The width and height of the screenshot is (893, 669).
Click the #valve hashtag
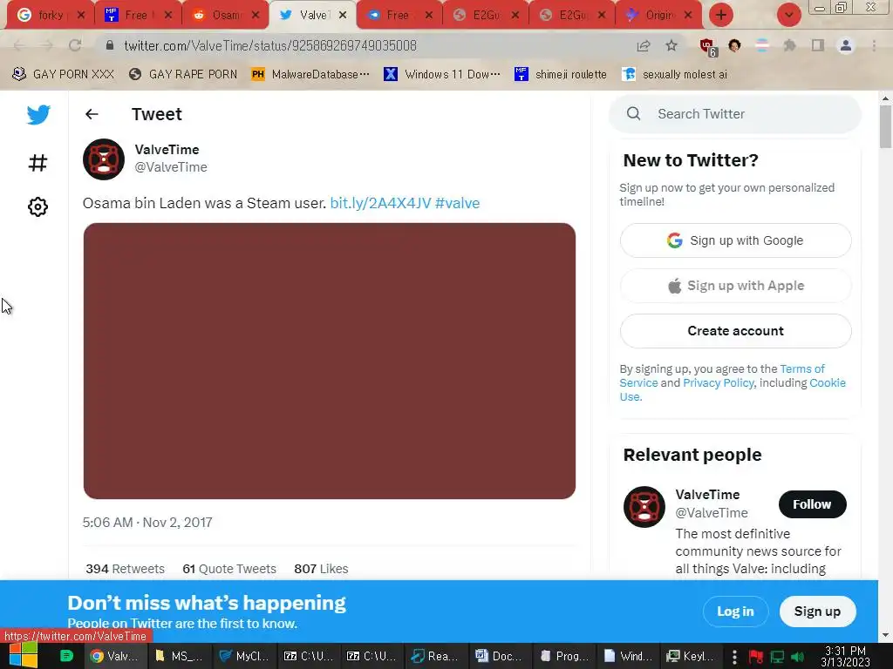(457, 203)
